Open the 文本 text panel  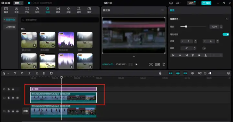click(27, 10)
